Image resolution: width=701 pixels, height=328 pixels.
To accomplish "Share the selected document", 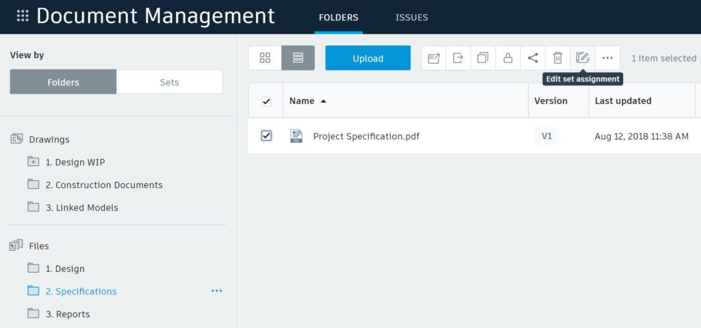I will (x=533, y=58).
